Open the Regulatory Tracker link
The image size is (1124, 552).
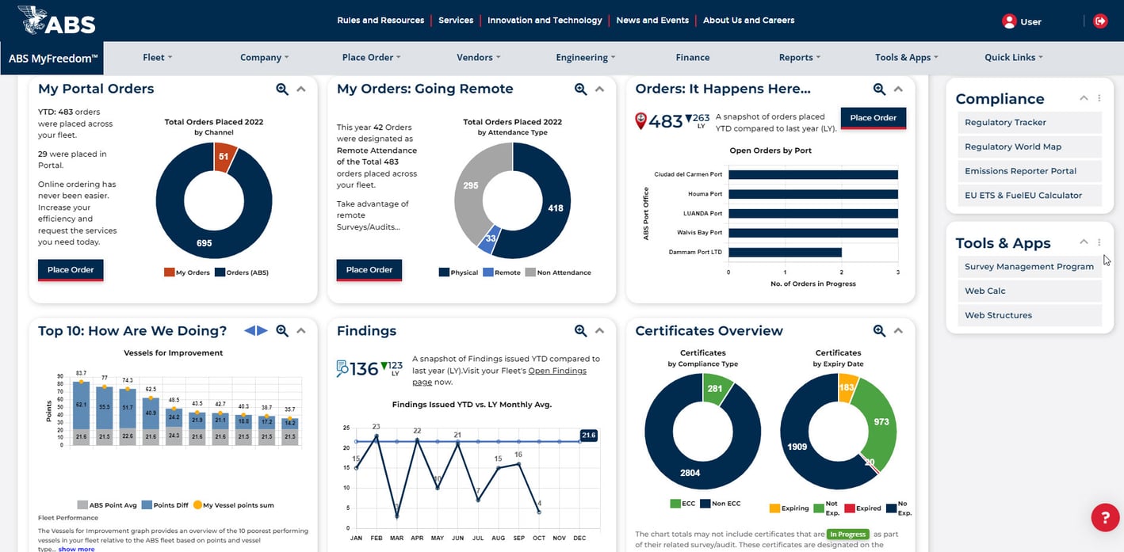coord(1028,123)
